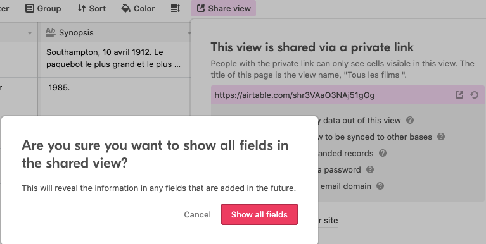Select the 1985 synopsis cell
486x244 pixels.
tap(116, 95)
